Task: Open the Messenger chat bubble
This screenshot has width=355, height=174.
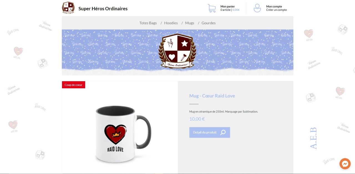Action: tap(345, 164)
